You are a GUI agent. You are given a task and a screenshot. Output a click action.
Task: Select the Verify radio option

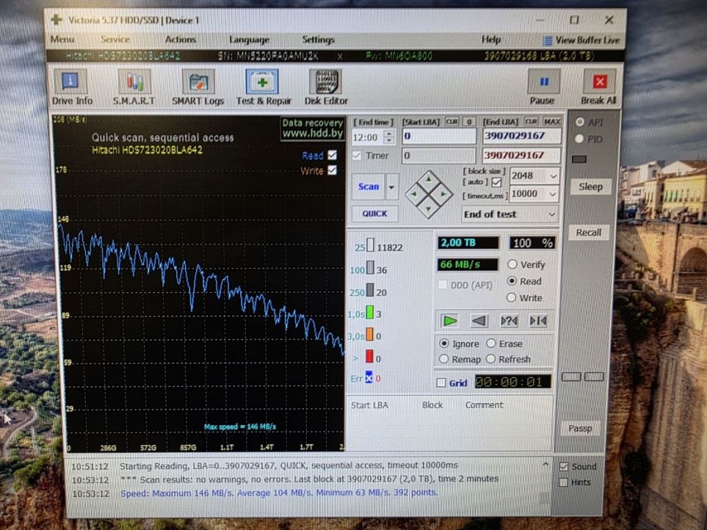click(x=512, y=264)
